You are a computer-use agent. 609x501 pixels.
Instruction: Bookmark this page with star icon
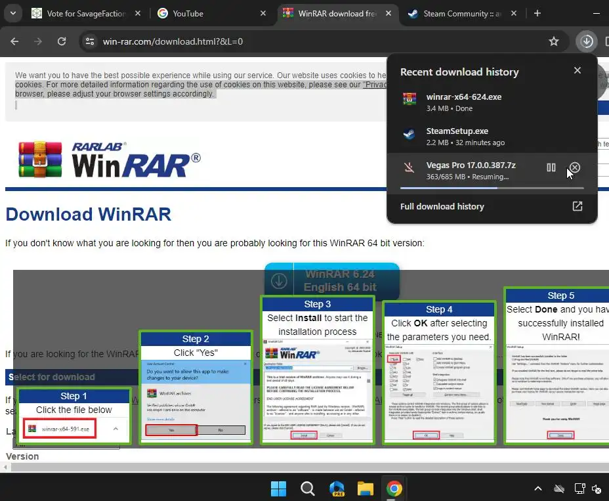click(x=554, y=41)
